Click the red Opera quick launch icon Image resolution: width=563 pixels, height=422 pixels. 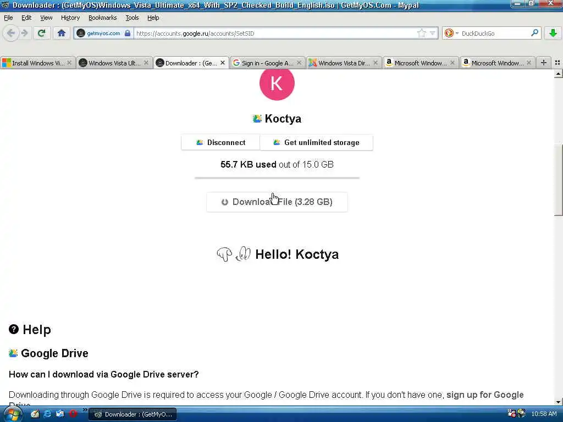coord(73,414)
